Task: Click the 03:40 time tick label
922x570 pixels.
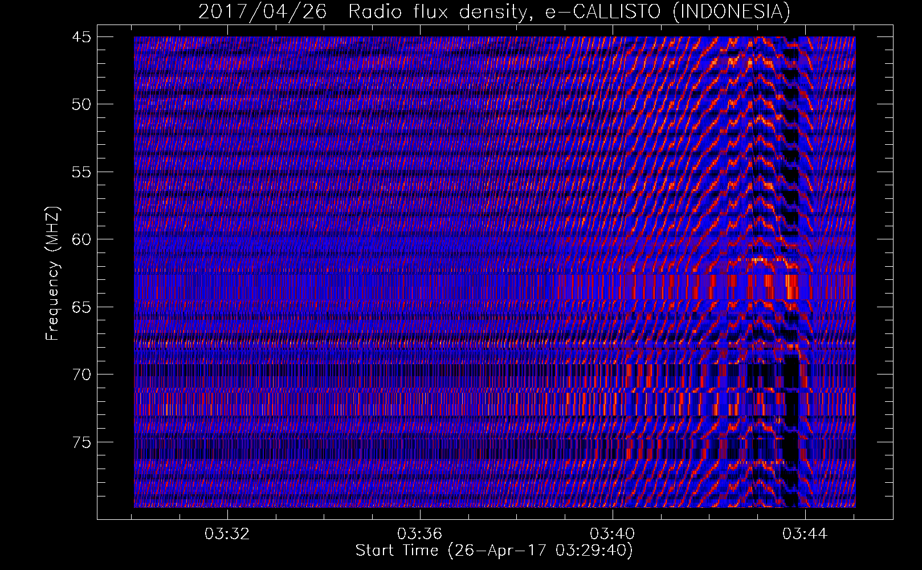Action: click(x=613, y=534)
